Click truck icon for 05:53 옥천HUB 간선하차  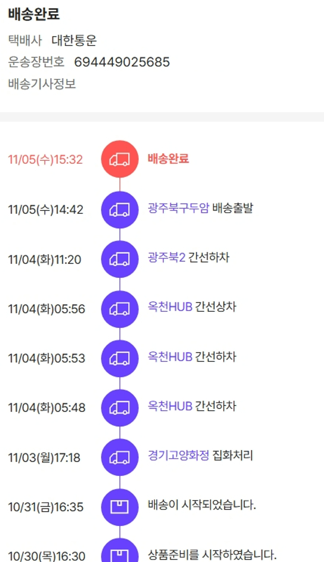pos(120,359)
